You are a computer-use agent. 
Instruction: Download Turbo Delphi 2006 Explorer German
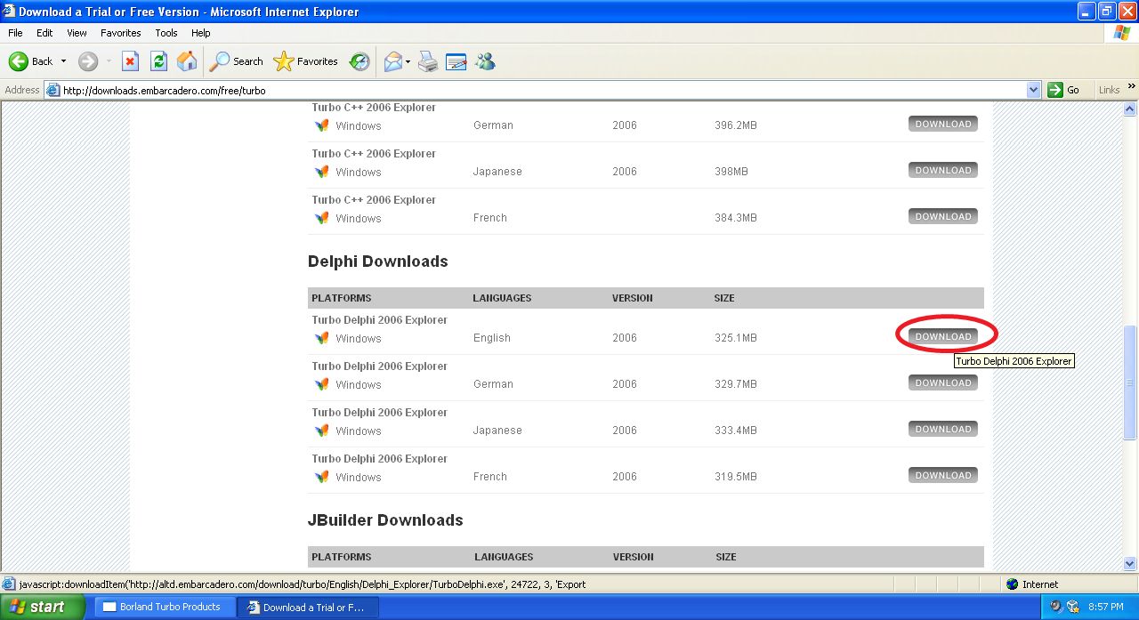click(x=943, y=382)
